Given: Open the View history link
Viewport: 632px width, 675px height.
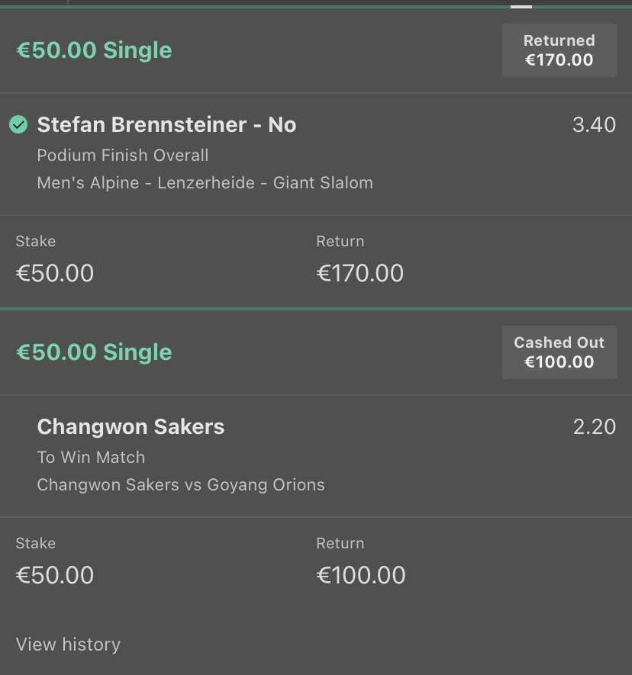Looking at the screenshot, I should click(68, 644).
